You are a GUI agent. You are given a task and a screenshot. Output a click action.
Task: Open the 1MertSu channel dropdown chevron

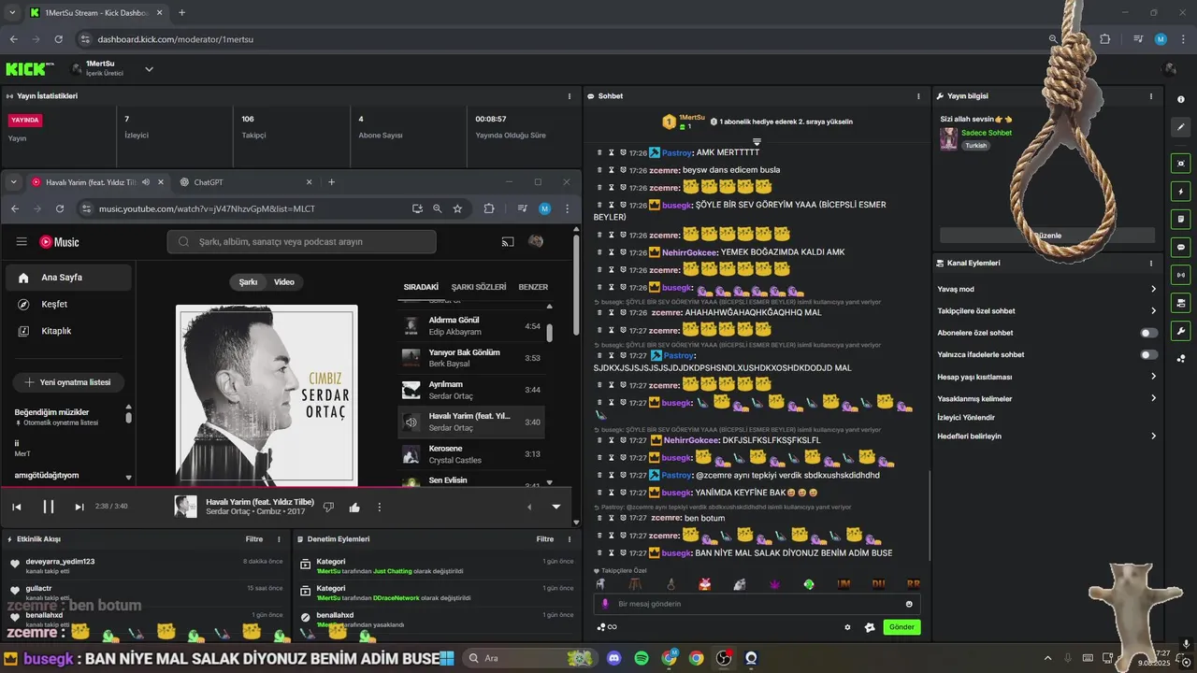pos(149,69)
